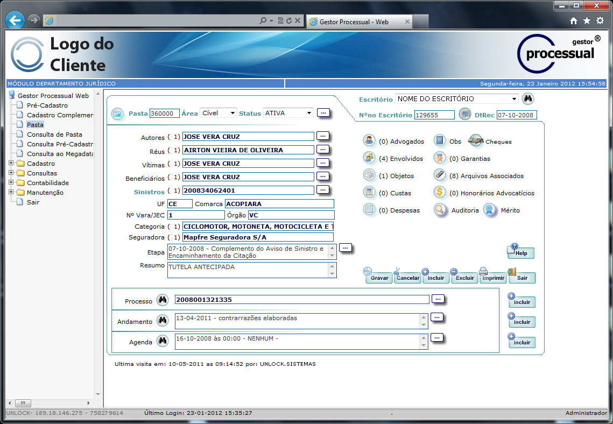Expand the Cadastro tree folder
613x424 pixels.
tap(11, 164)
